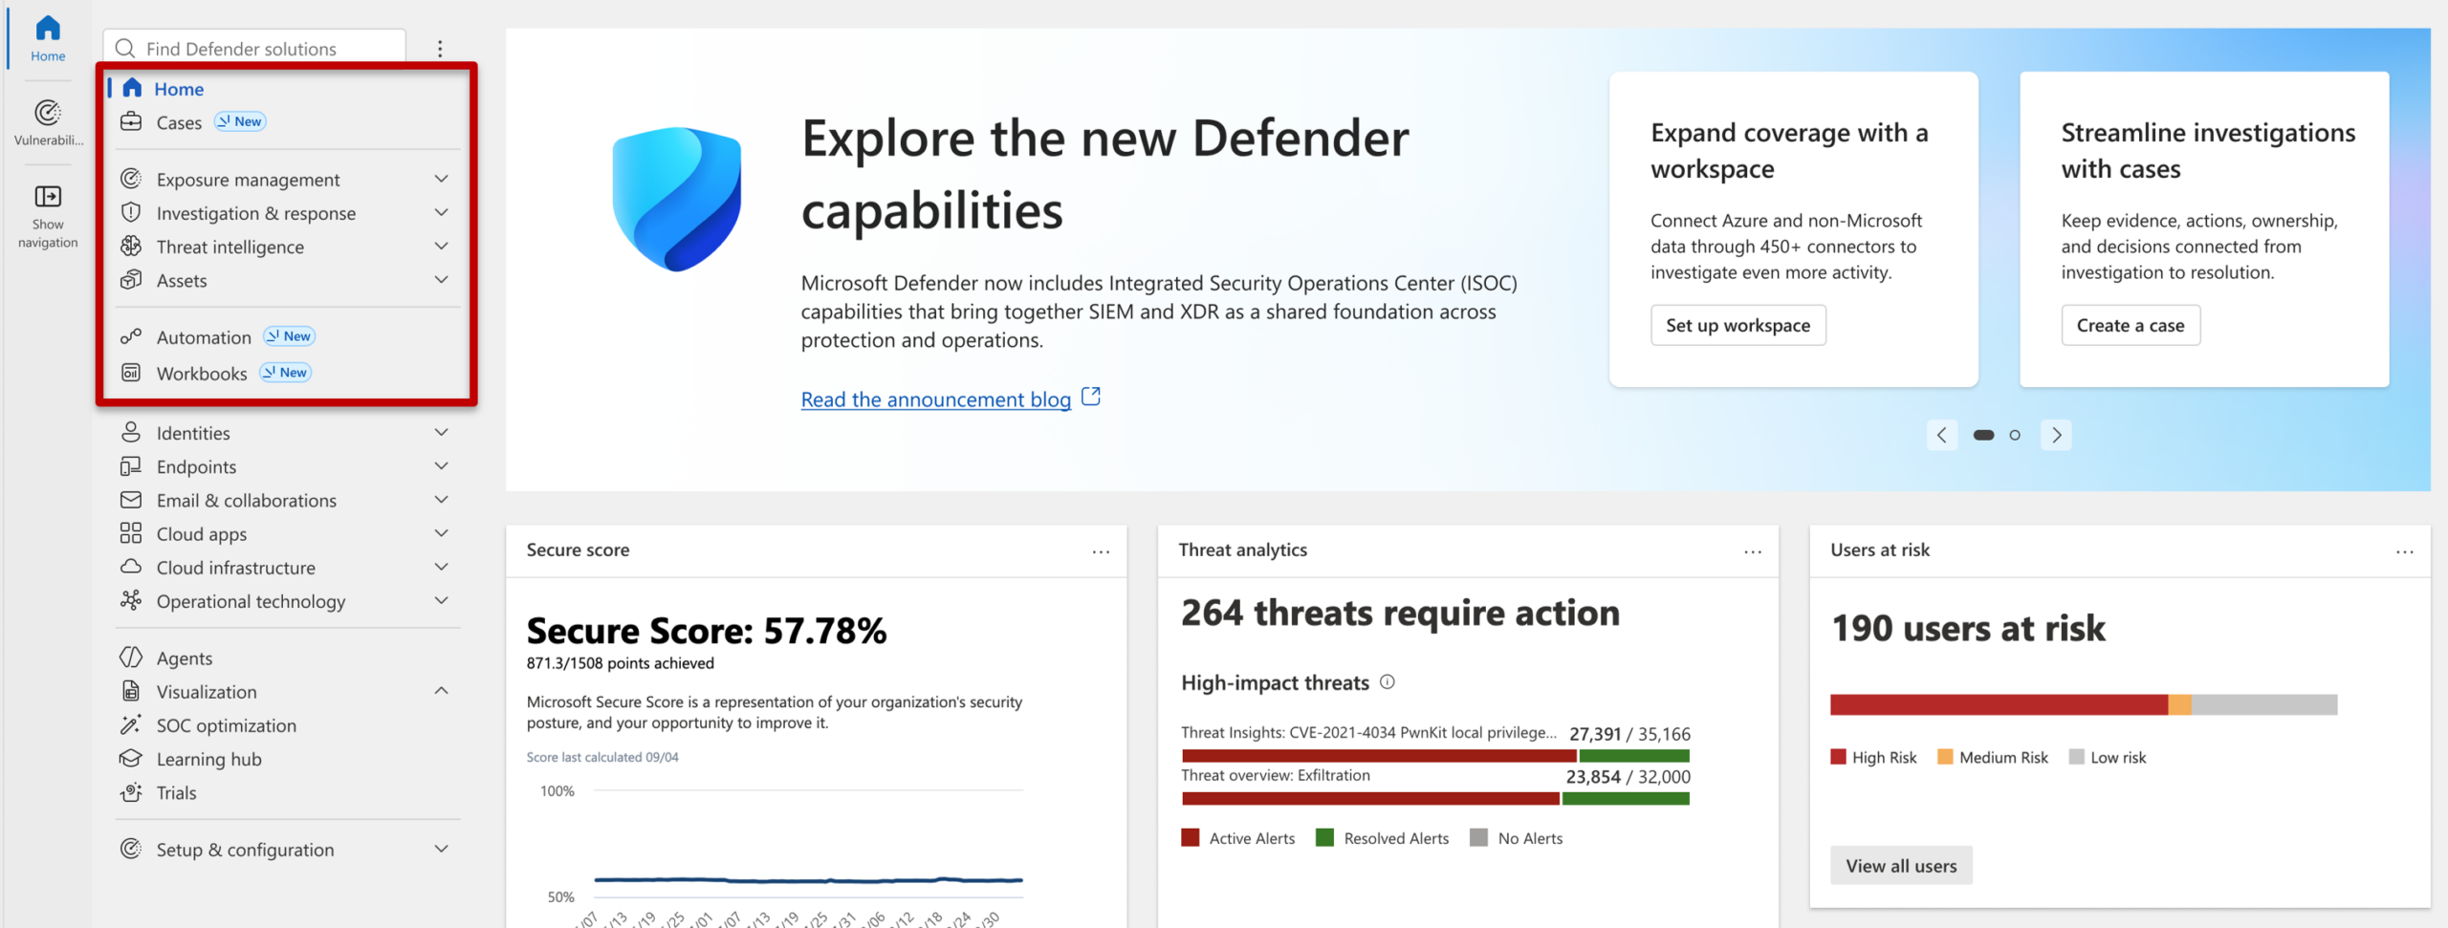Expand the Investigation & response chevron
Image resolution: width=2448 pixels, height=928 pixels.
(441, 212)
